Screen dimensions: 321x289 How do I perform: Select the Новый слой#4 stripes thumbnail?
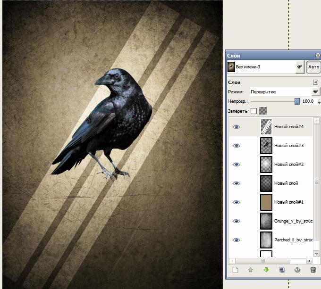(266, 127)
